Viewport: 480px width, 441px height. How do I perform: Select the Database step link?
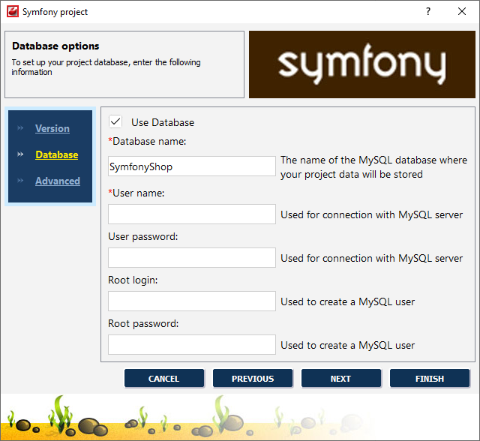(57, 154)
